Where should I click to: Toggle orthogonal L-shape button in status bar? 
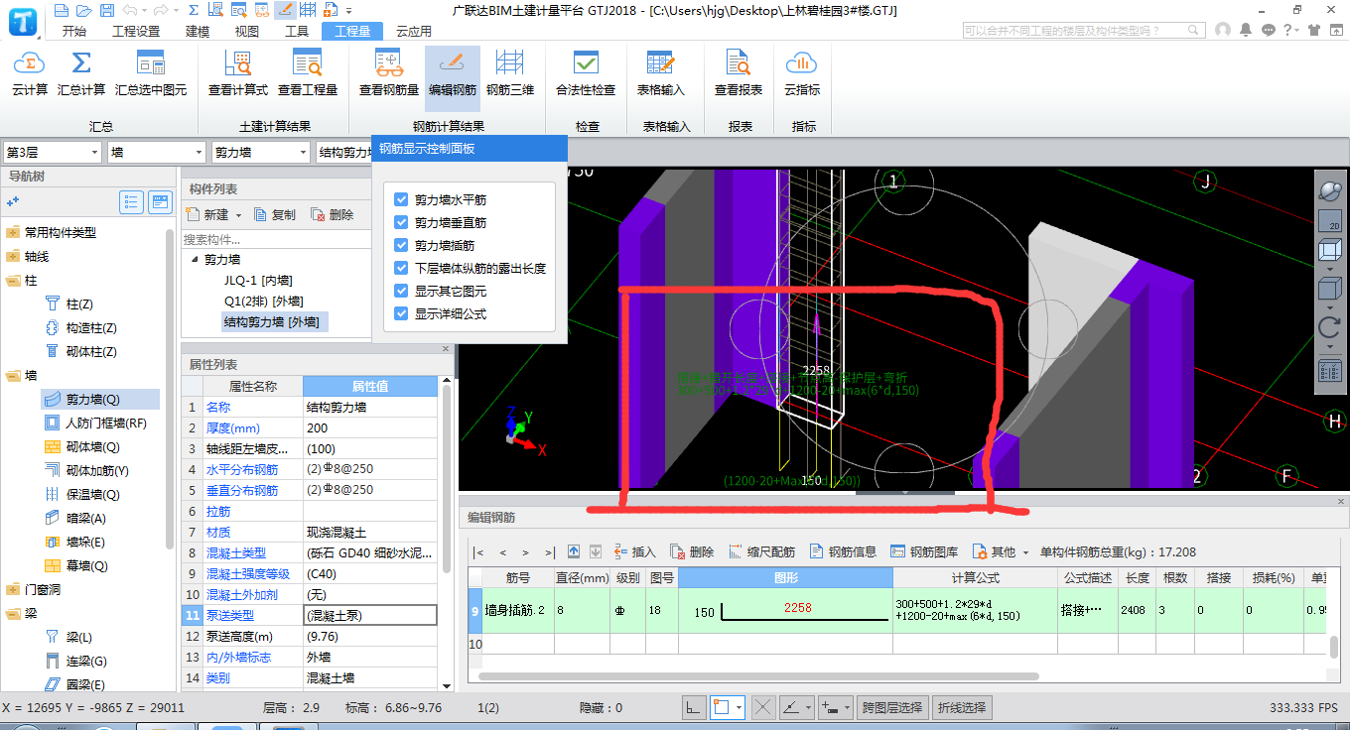click(x=694, y=707)
